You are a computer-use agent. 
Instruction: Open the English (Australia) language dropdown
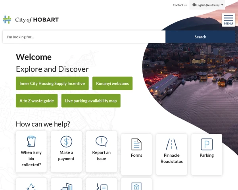[x=207, y=5]
